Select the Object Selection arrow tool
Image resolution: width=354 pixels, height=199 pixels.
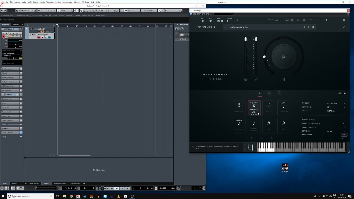[x=81, y=11]
